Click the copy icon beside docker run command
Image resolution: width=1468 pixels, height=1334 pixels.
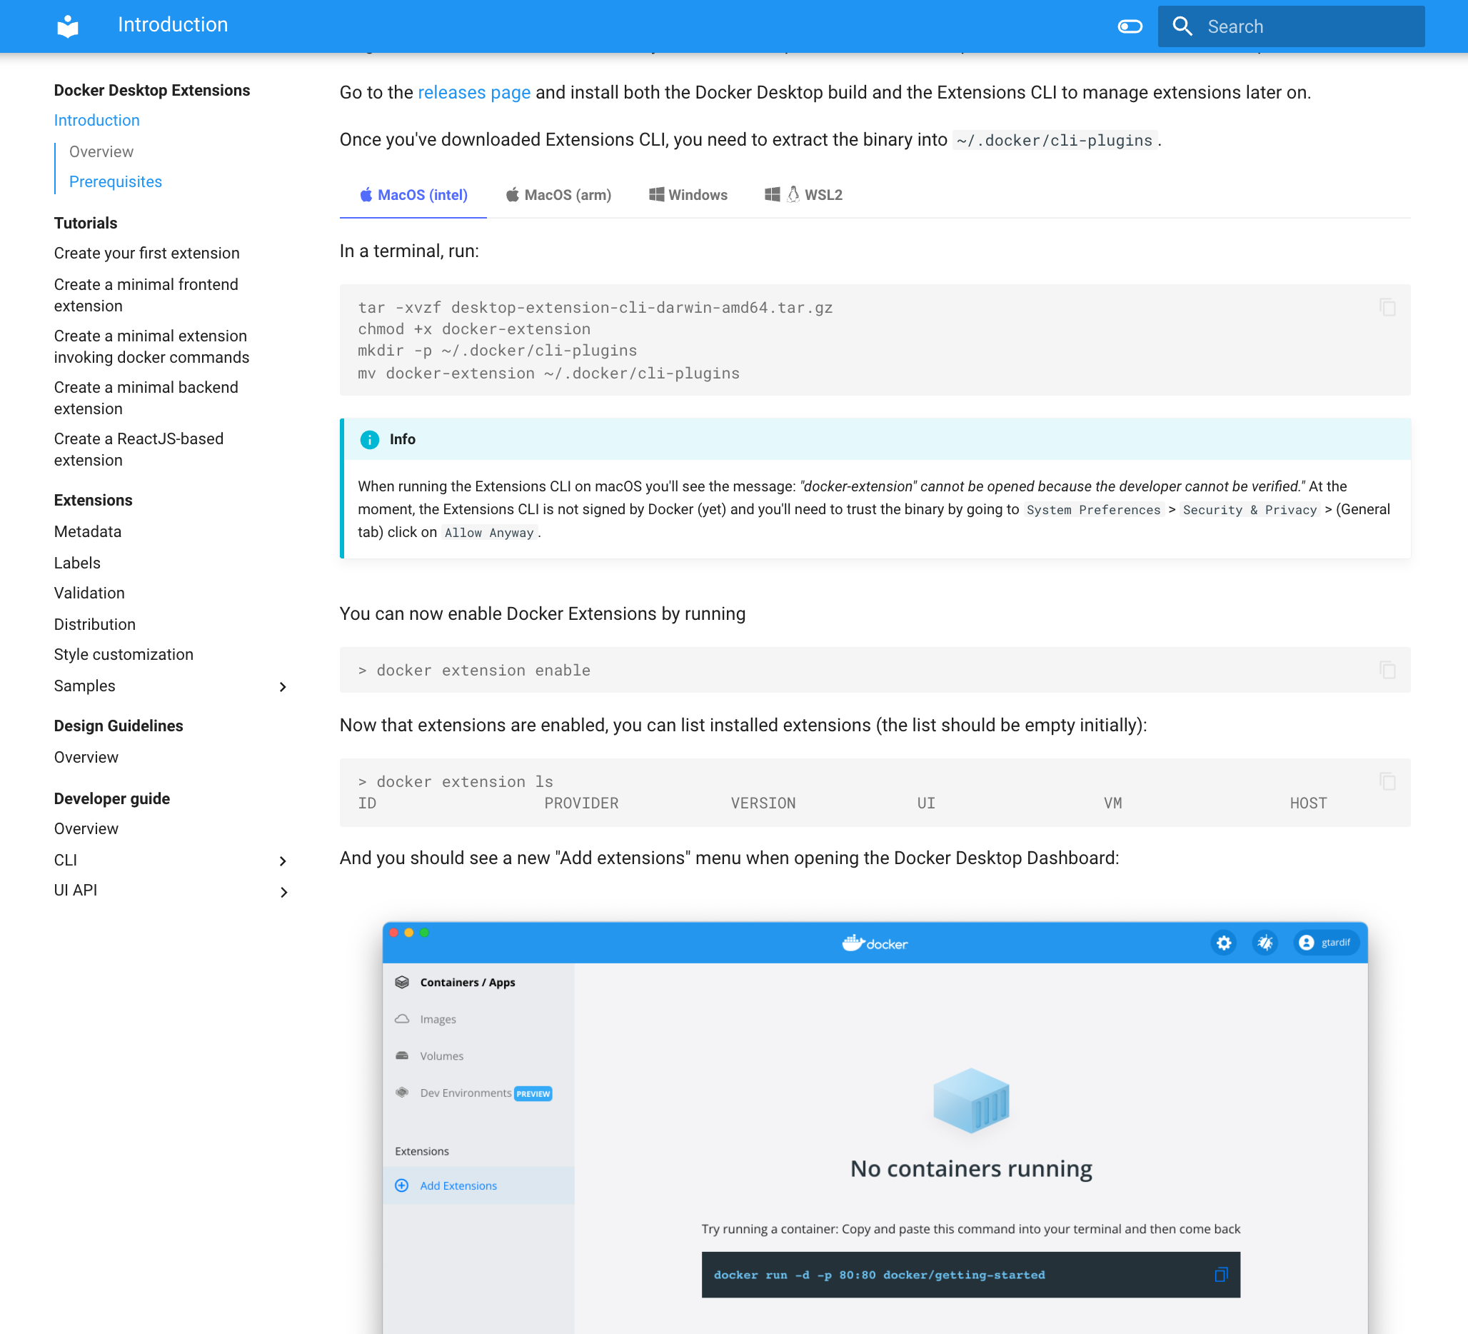pos(1220,1274)
